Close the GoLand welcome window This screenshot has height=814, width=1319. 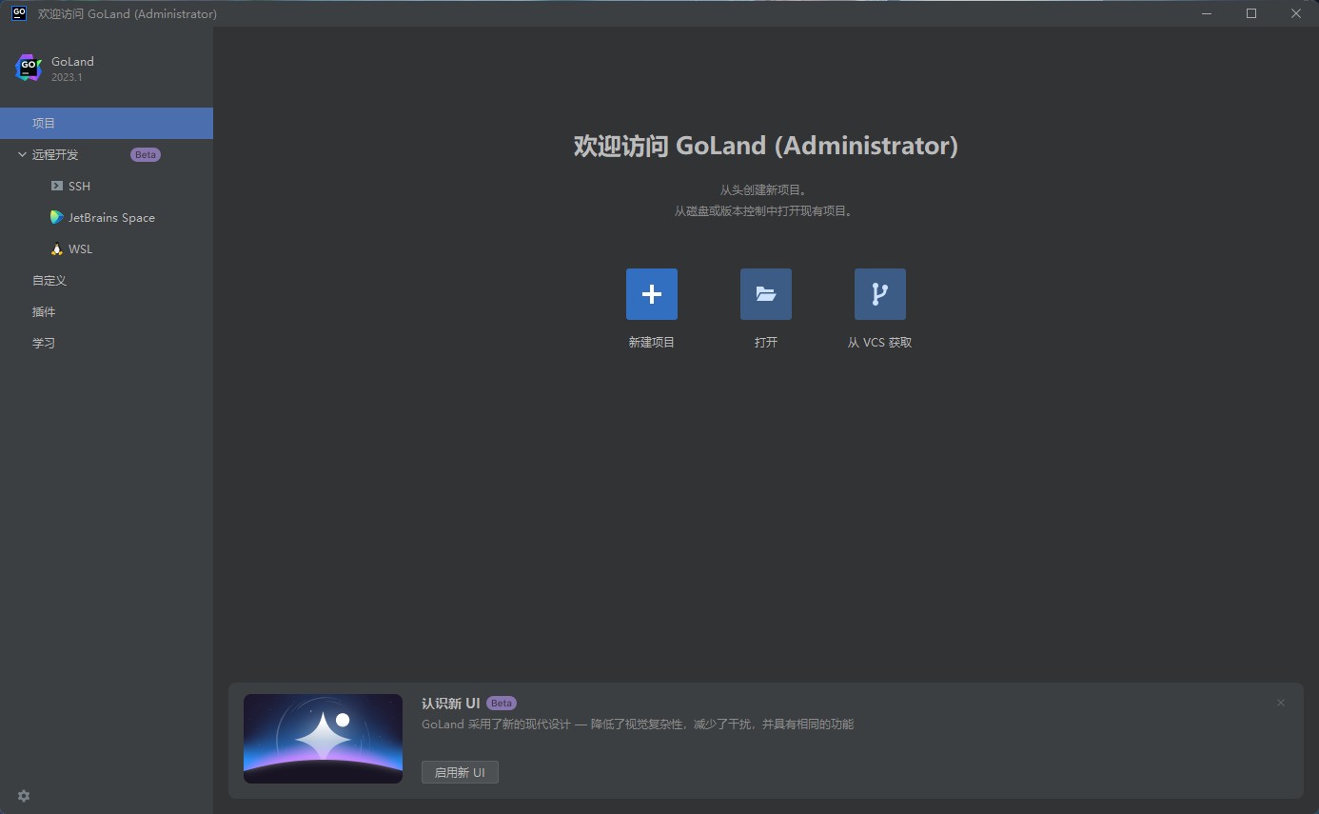[1296, 13]
